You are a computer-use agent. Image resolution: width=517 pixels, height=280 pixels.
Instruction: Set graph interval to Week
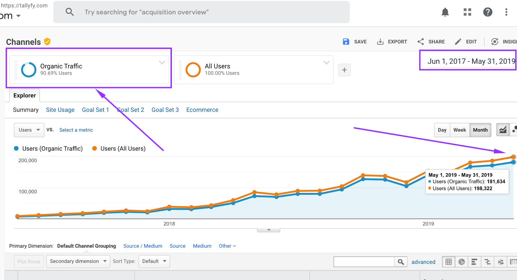pyautogui.click(x=459, y=130)
